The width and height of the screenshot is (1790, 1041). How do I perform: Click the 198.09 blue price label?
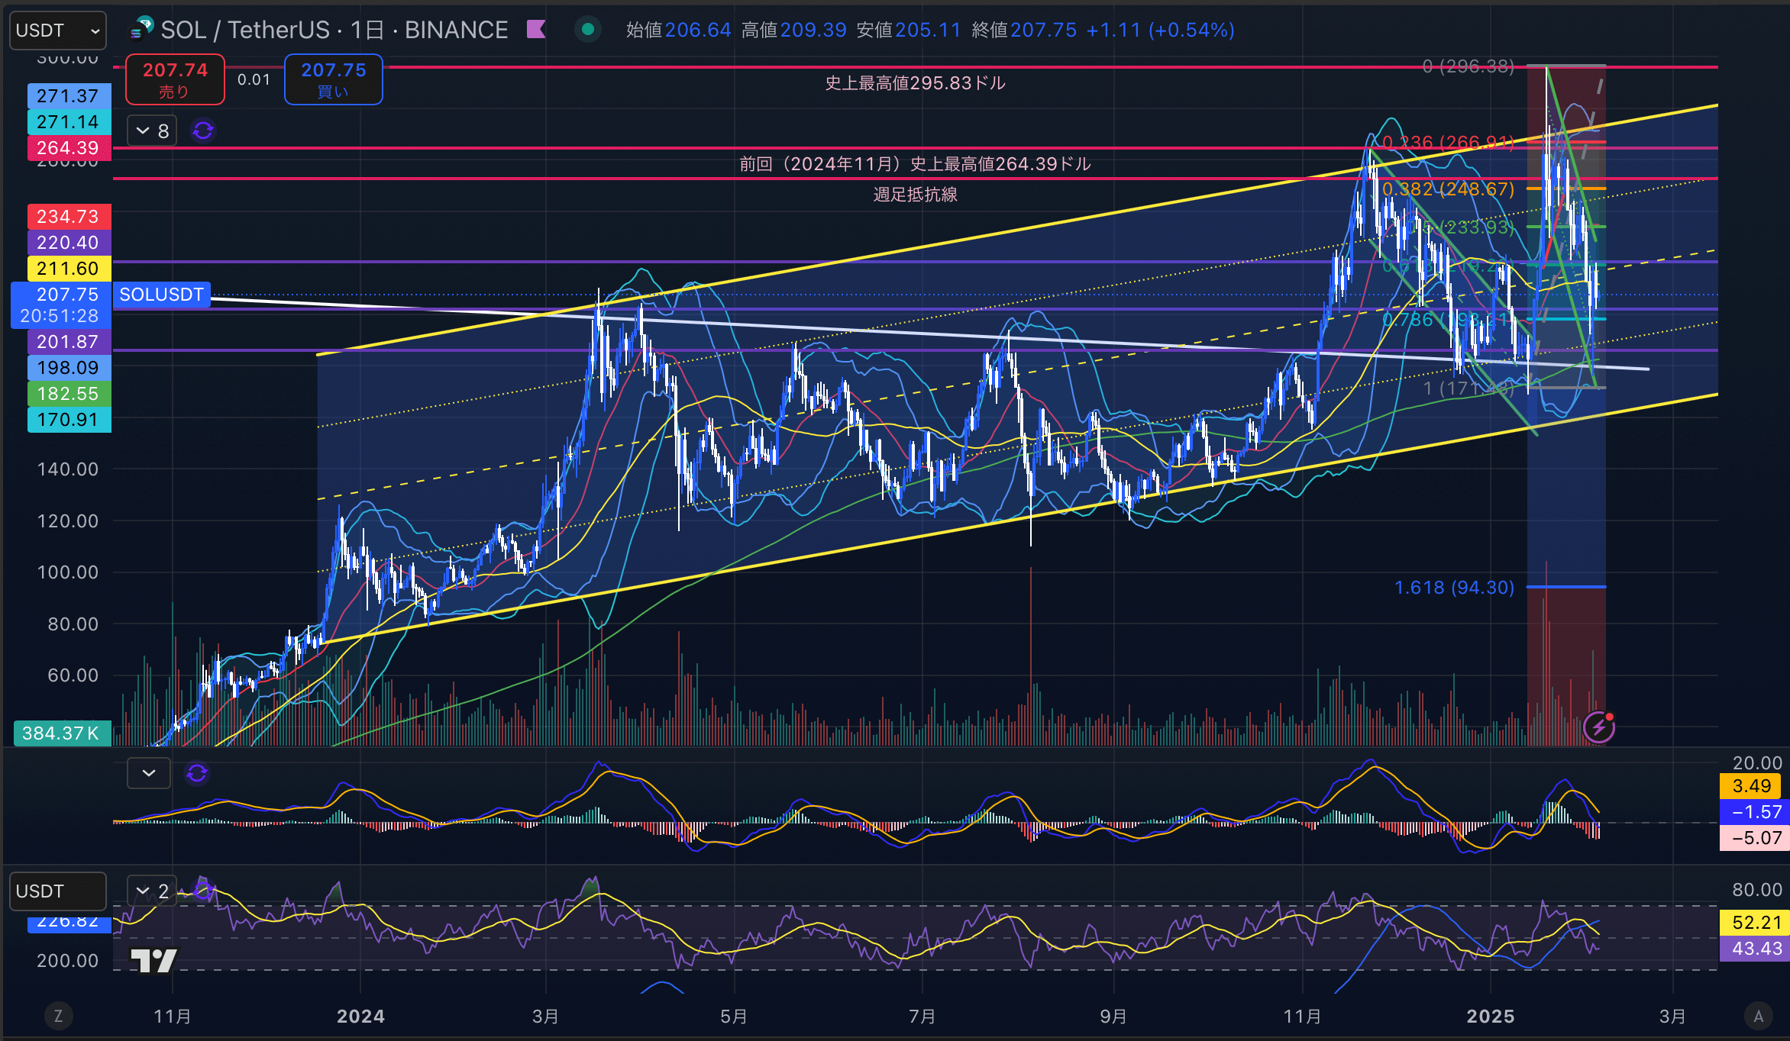point(69,368)
